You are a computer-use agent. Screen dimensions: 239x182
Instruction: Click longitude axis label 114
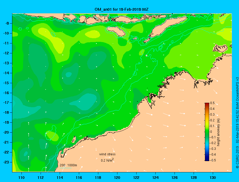60,178
